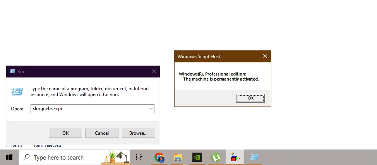This screenshot has width=377, height=165.
Task: Click 'Windows(R), Professional edition:' text
Action: [x=212, y=74]
